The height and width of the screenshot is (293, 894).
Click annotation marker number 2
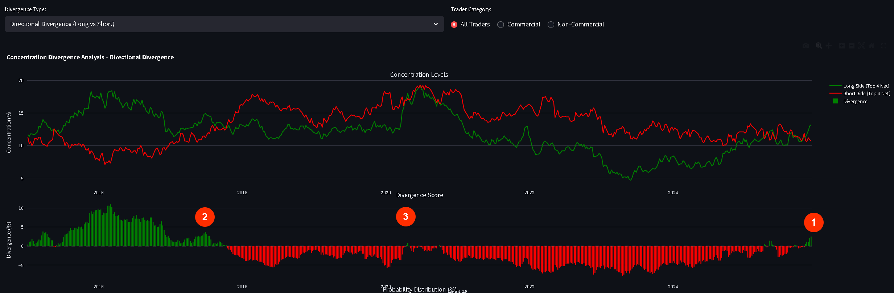coord(205,217)
